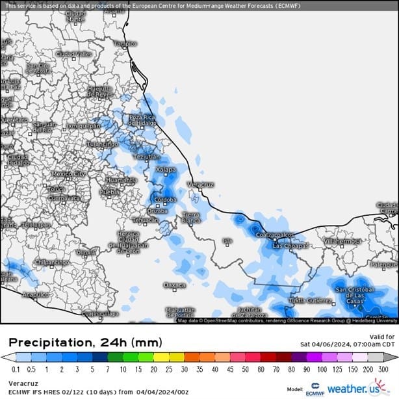Click the 'Ixmiquilpan' map label
The image size is (399, 399).
click(83, 126)
